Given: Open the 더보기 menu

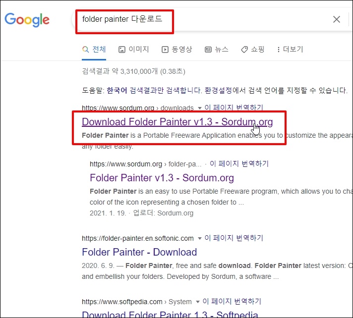Looking at the screenshot, I should [290, 49].
